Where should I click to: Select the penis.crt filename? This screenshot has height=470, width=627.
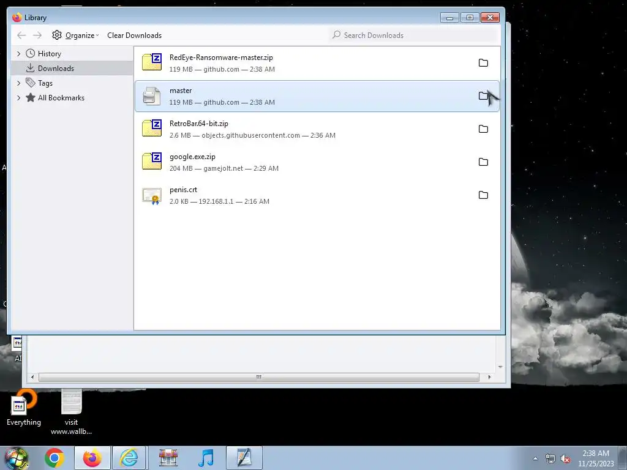click(183, 190)
